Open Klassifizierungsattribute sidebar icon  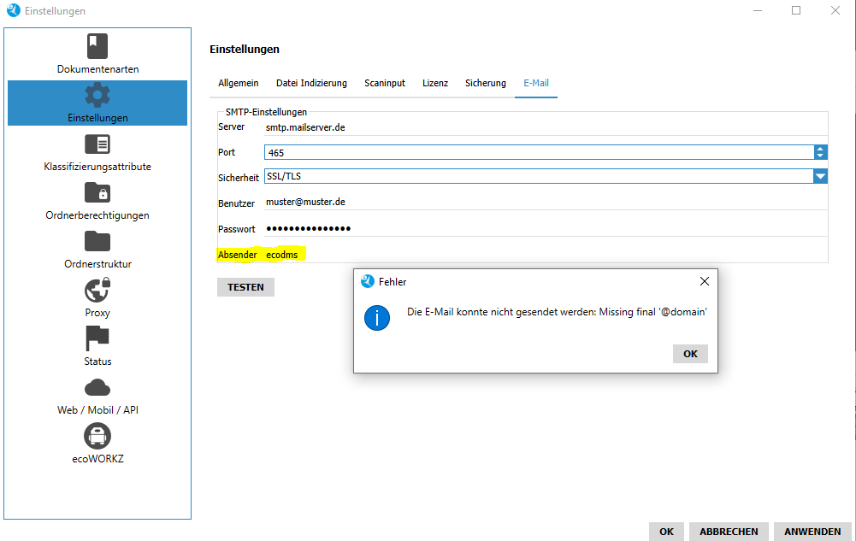(97, 144)
